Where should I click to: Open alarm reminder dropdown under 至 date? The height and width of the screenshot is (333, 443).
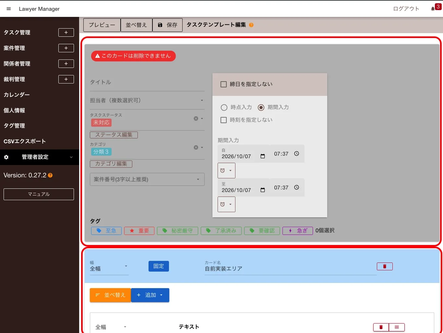[x=226, y=204]
